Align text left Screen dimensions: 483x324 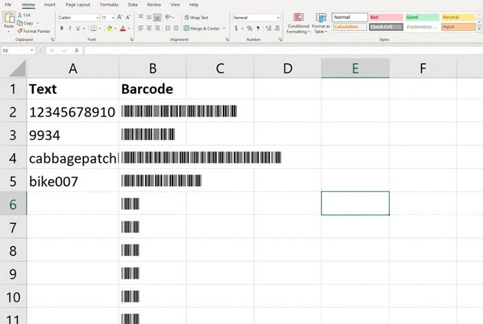141,28
